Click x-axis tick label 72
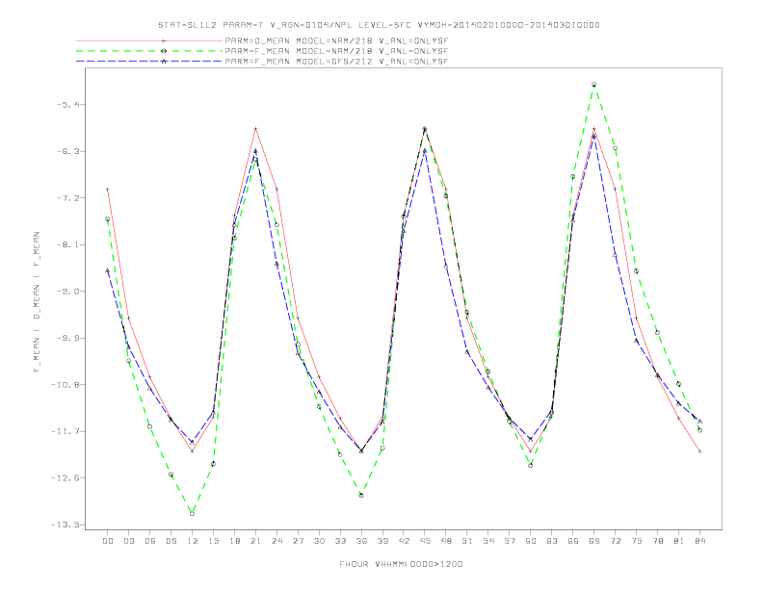Screen dimensions: 763x589 [x=616, y=541]
